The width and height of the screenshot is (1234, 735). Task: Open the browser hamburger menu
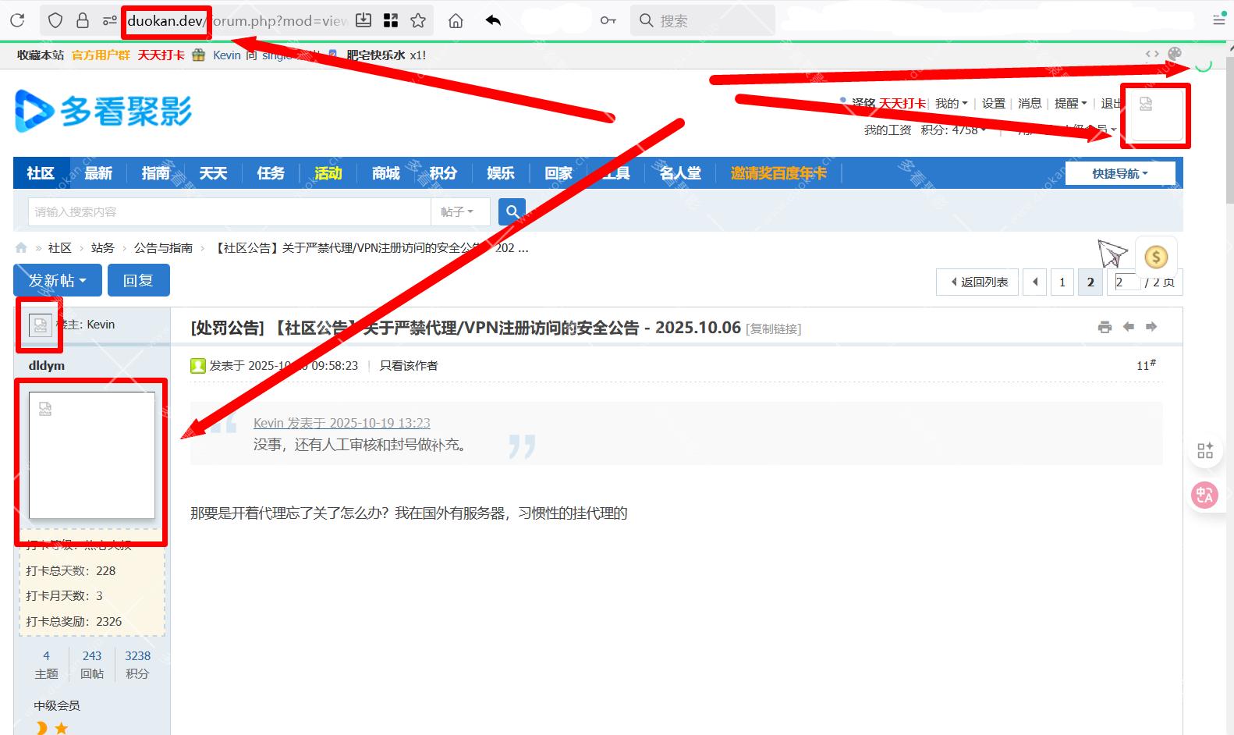pyautogui.click(x=1219, y=20)
